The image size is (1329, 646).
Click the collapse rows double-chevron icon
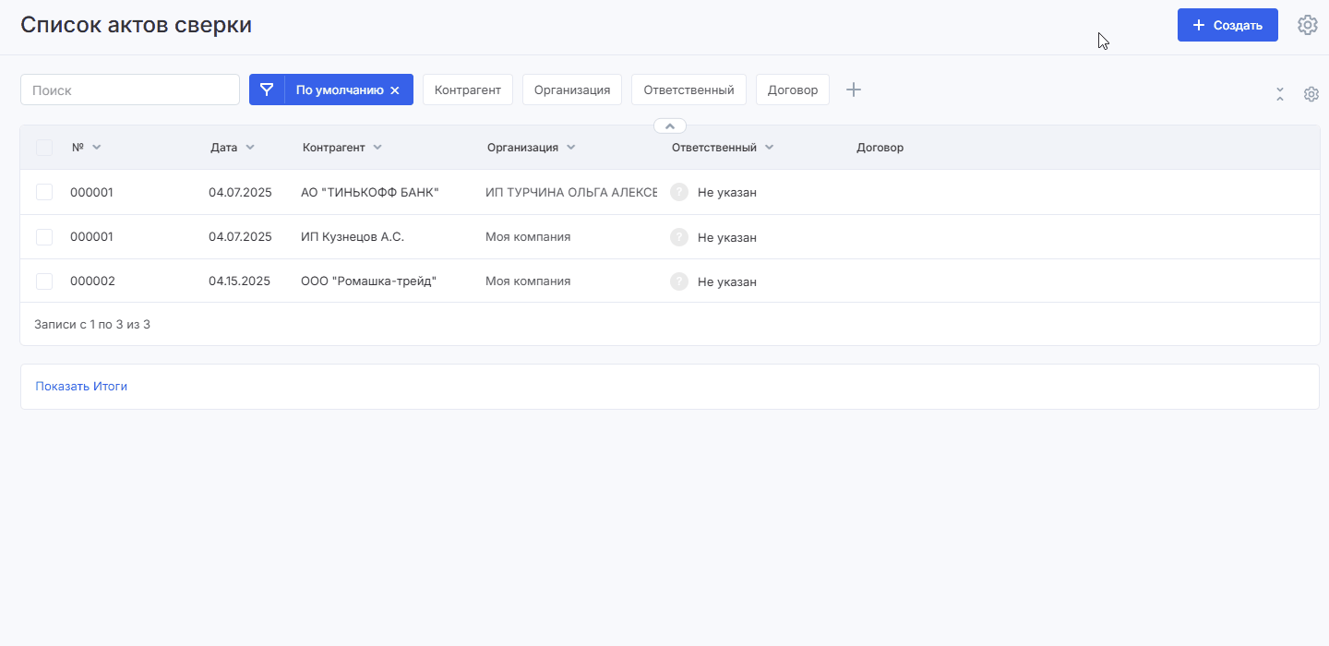point(1280,94)
